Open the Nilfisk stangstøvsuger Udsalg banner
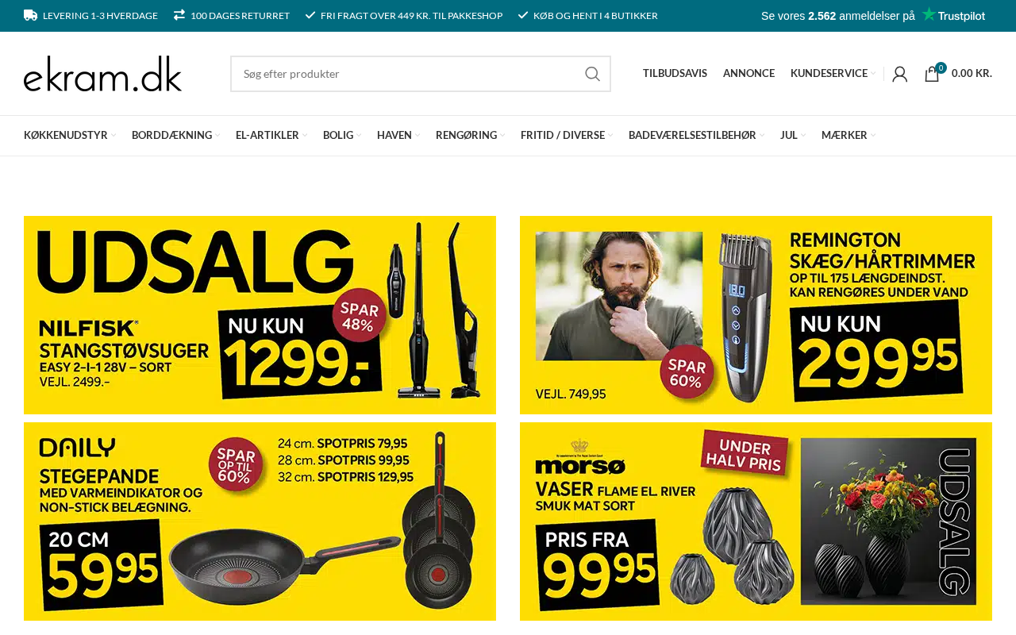This screenshot has height=635, width=1016. pos(260,315)
